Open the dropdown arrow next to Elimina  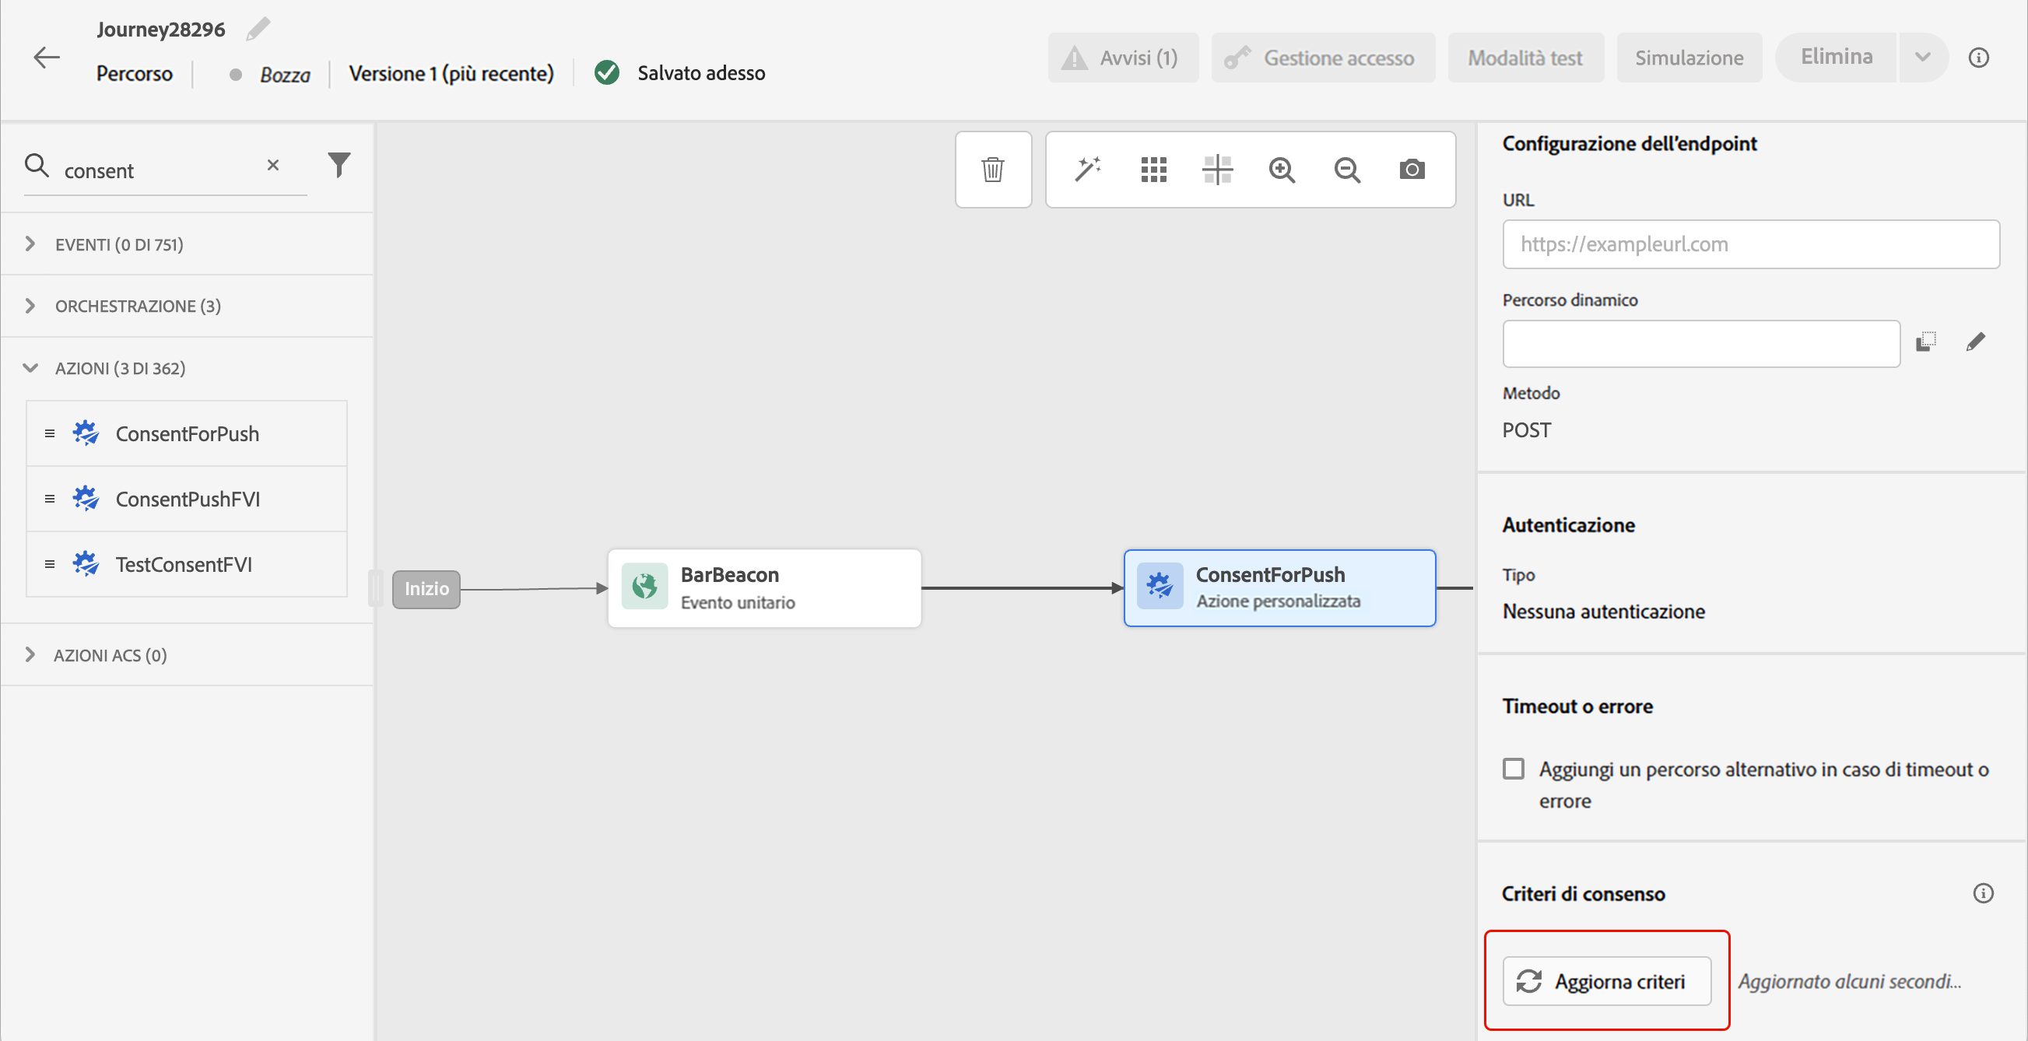[x=1922, y=57]
